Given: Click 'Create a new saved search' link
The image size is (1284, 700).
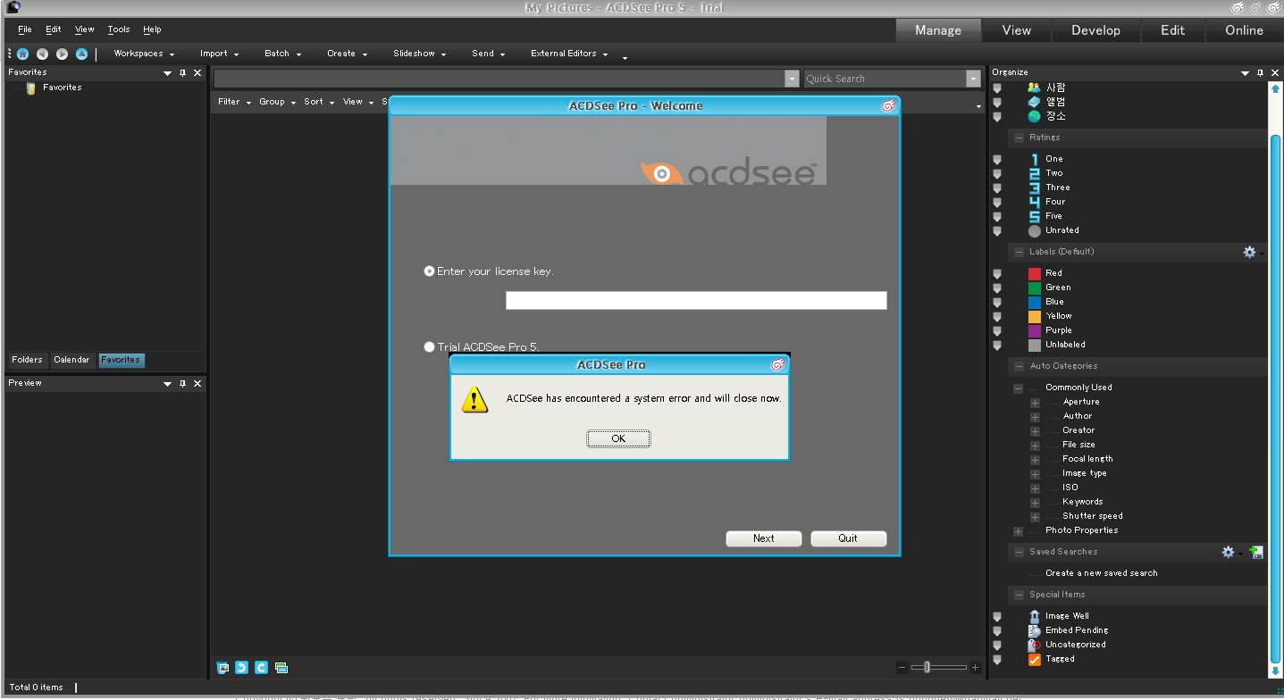Looking at the screenshot, I should [1101, 573].
